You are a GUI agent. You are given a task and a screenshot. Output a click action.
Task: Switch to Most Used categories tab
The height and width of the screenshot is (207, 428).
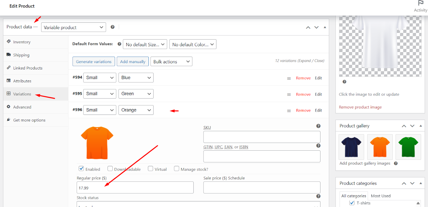coord(381,196)
